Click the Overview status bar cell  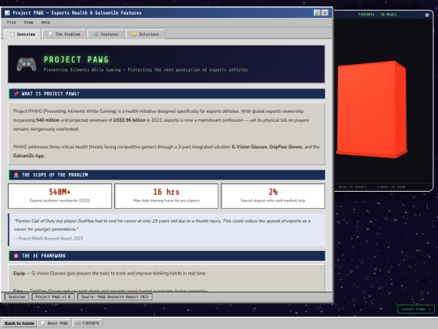[x=16, y=297]
